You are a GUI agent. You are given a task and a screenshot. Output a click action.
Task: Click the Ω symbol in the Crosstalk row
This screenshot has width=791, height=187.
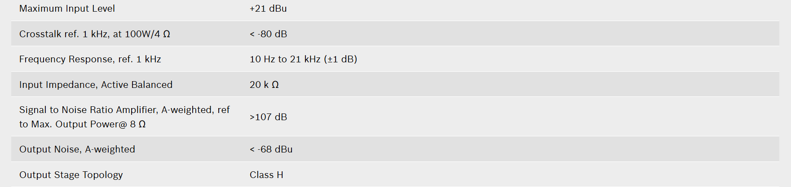(x=167, y=34)
